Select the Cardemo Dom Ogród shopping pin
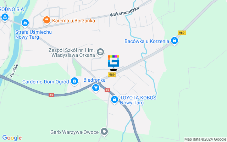The height and width of the screenshot is (142, 227). (74, 81)
